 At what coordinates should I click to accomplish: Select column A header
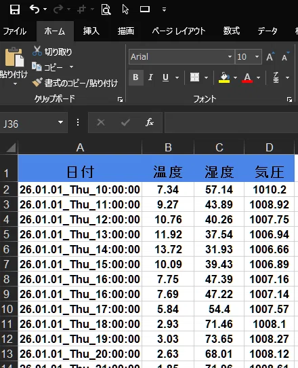coord(80,147)
